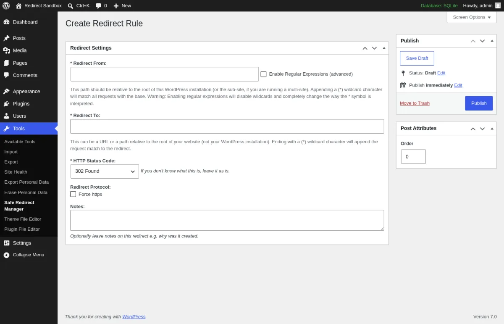Enable Regular Expressions checkbox
504x324 pixels.
click(x=264, y=74)
